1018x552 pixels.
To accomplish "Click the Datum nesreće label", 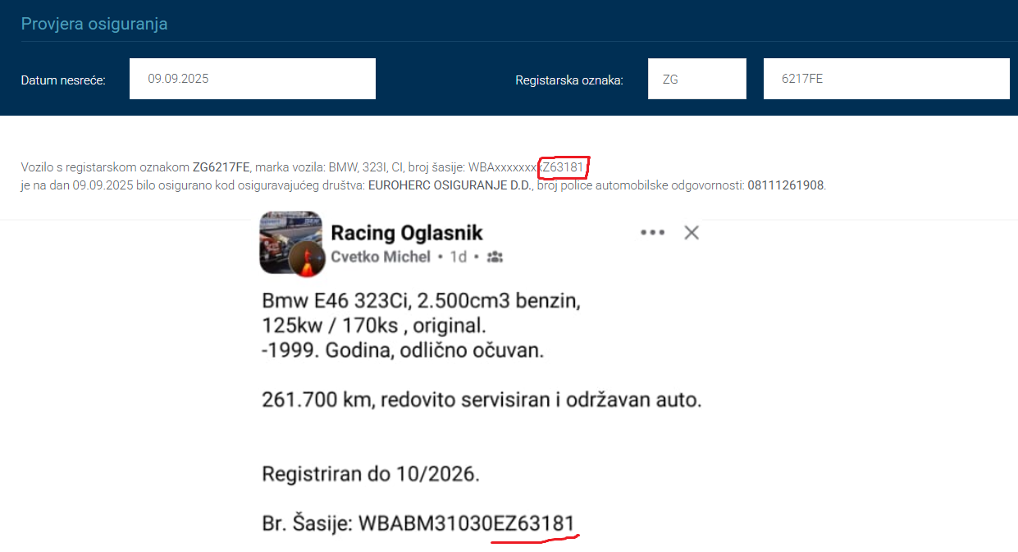I will 63,80.
